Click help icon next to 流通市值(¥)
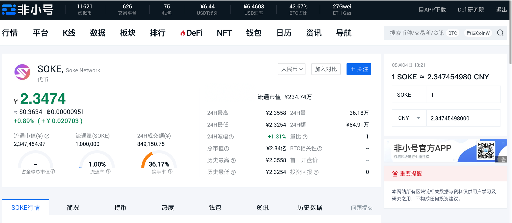This screenshot has width=512, height=223. tap(47, 136)
